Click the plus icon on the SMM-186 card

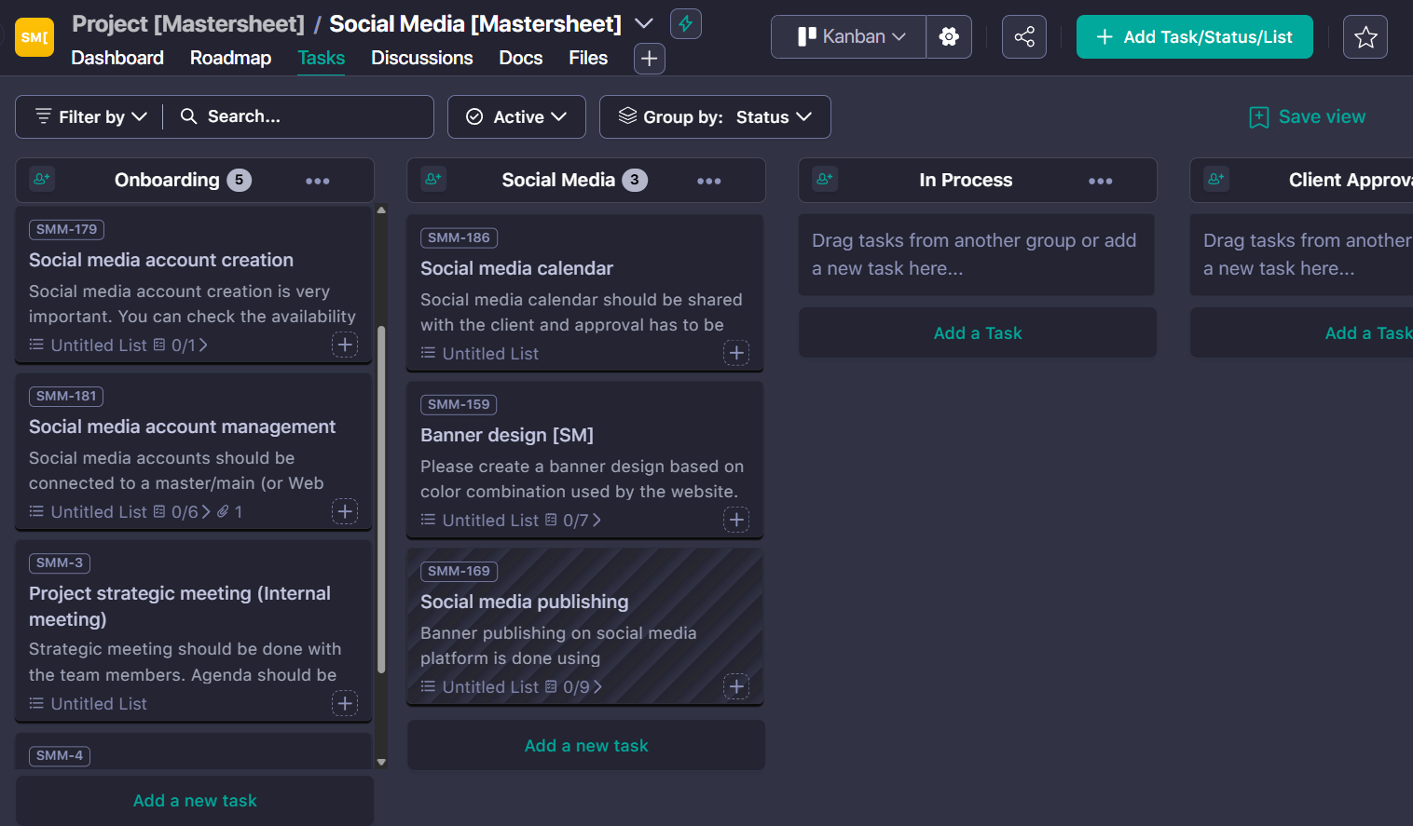(735, 353)
